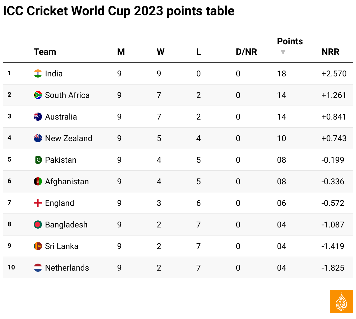Image resolution: width=356 pixels, height=319 pixels.
Task: Click the England flag icon
Action: 38,203
